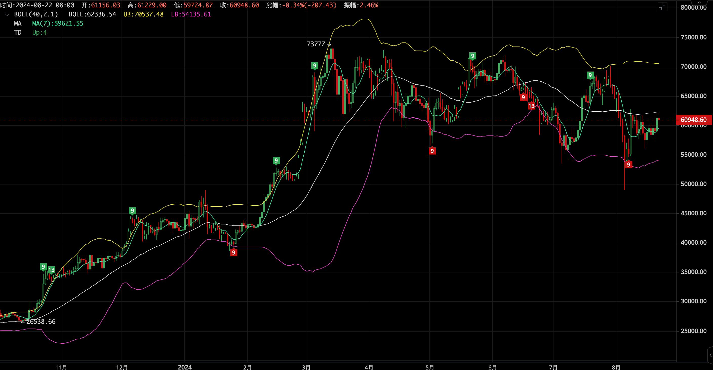Click the 8月 label on time axis
Viewport: 713px width, 370px height.
point(616,367)
